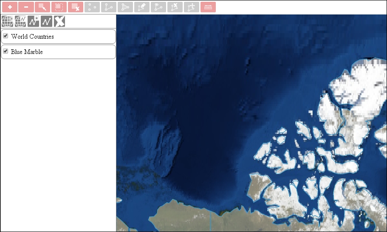Viewport: 387px width, 232px height.
Task: Select the World Countries layer row
Action: coord(58,37)
